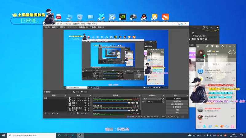Open the scene transition type dropdown
246x138 pixels.
[151, 99]
